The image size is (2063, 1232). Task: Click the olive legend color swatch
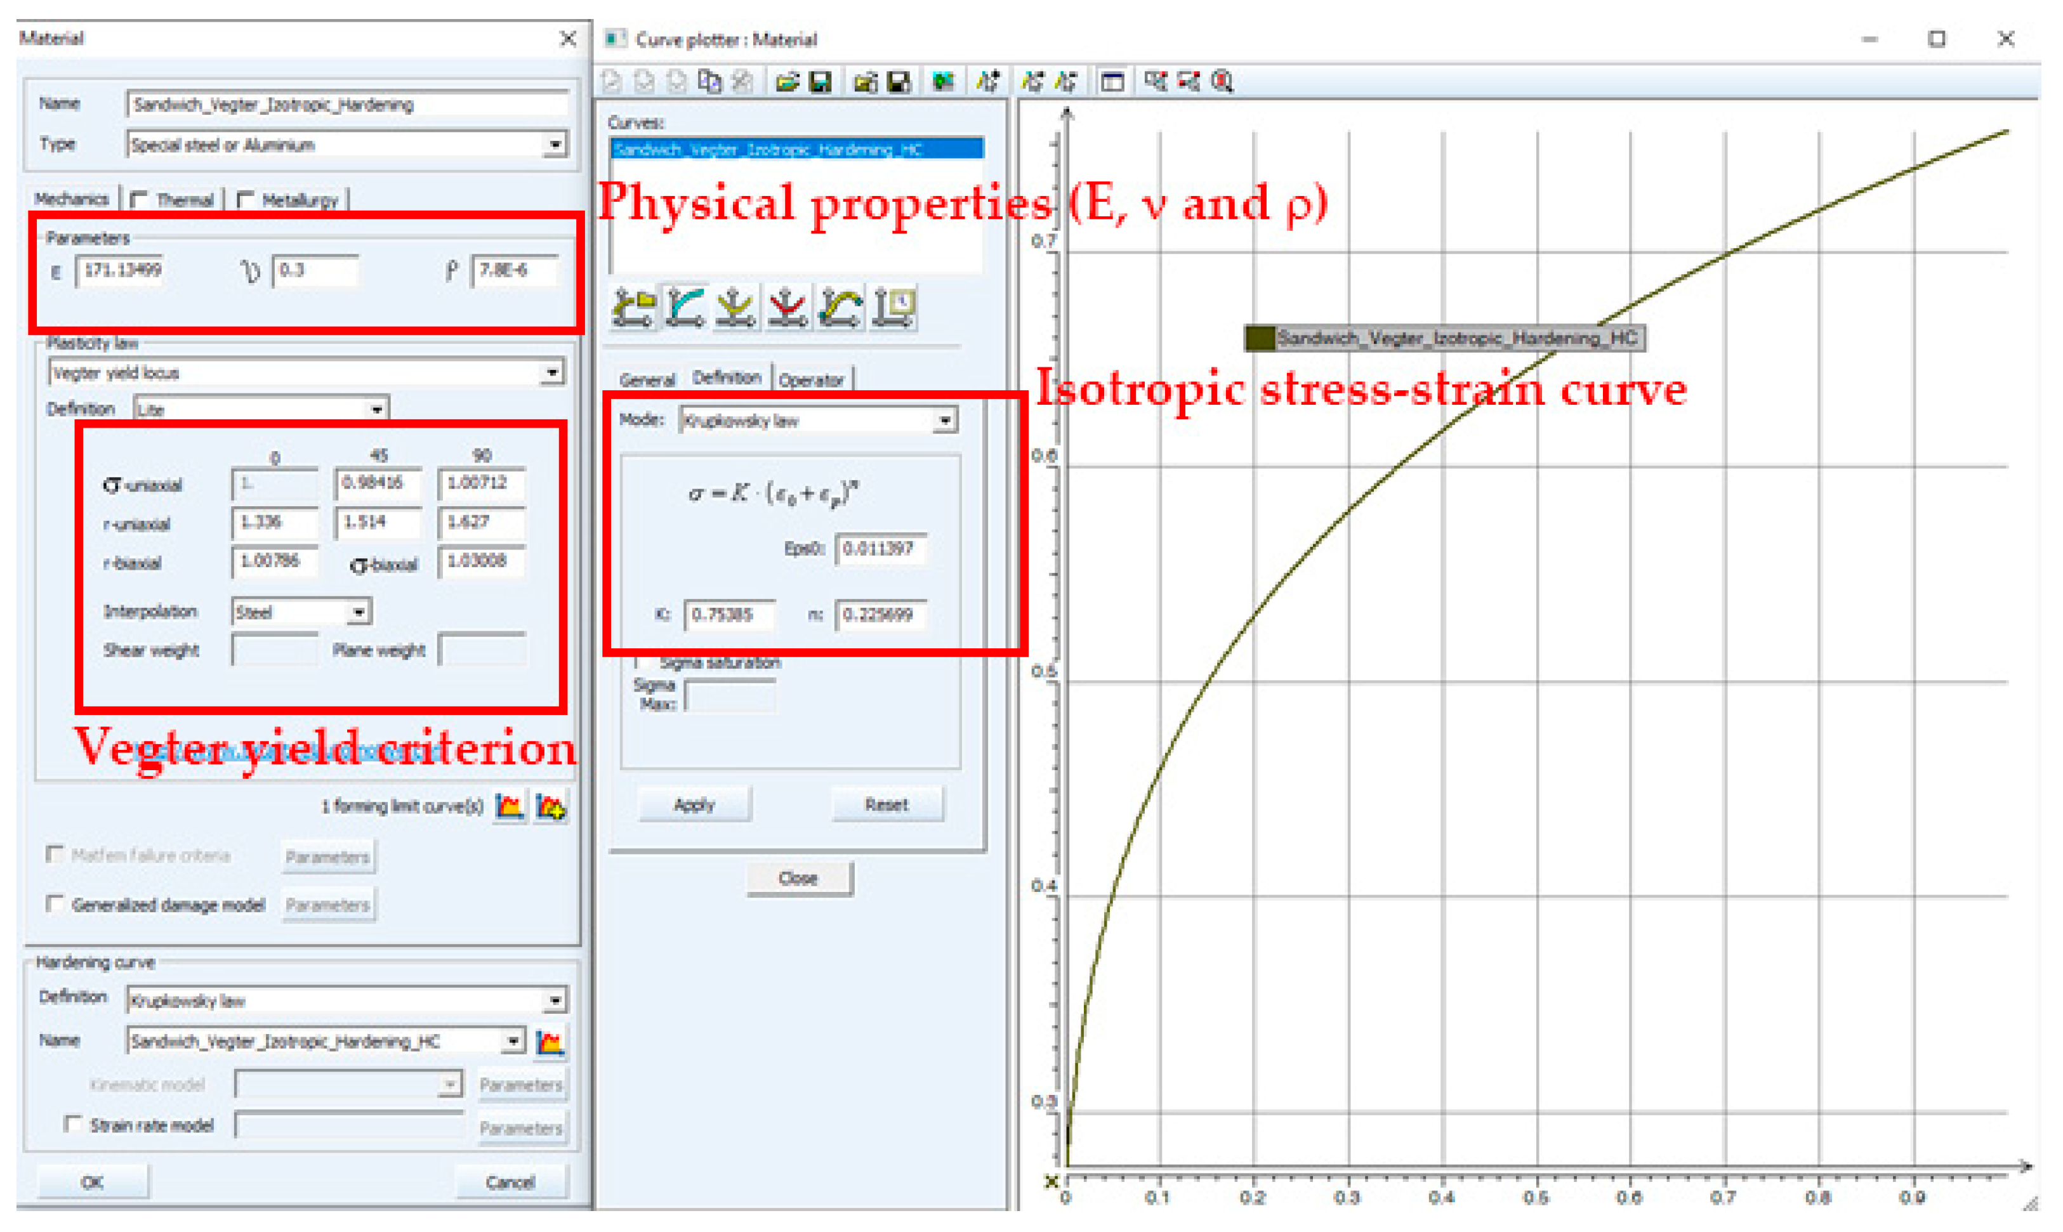tap(1260, 338)
